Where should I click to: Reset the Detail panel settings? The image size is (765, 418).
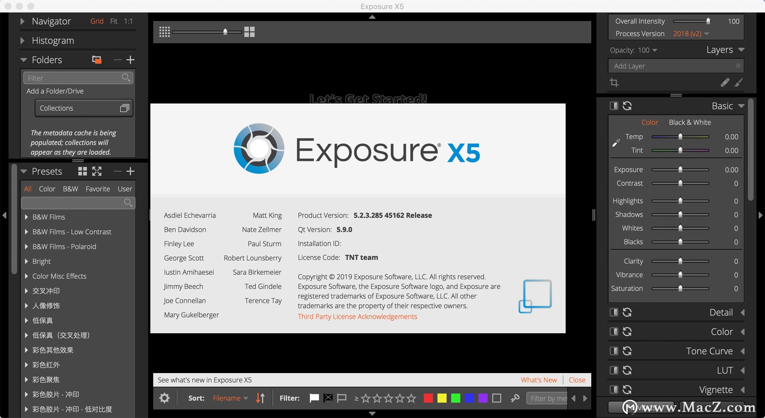pos(627,312)
